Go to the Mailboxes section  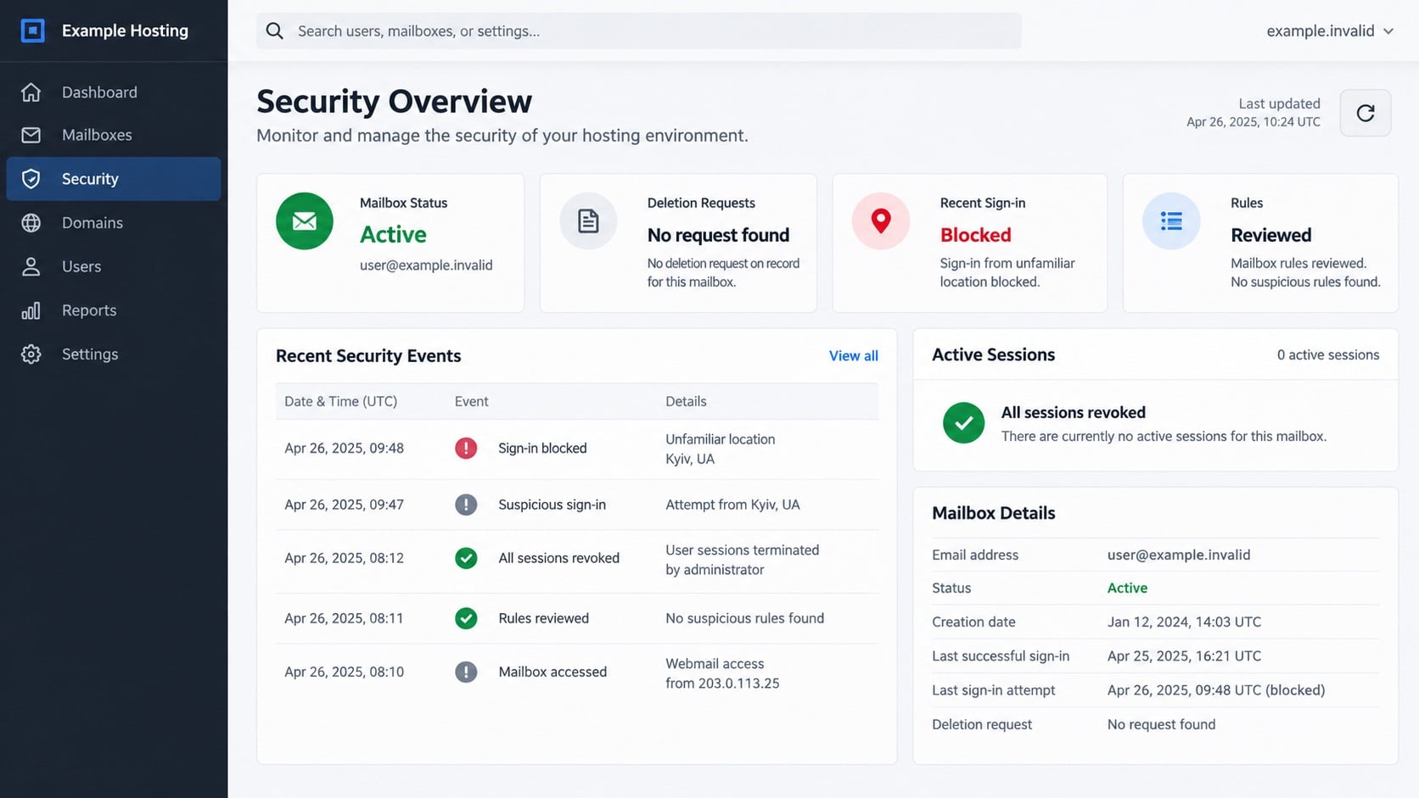click(x=114, y=135)
